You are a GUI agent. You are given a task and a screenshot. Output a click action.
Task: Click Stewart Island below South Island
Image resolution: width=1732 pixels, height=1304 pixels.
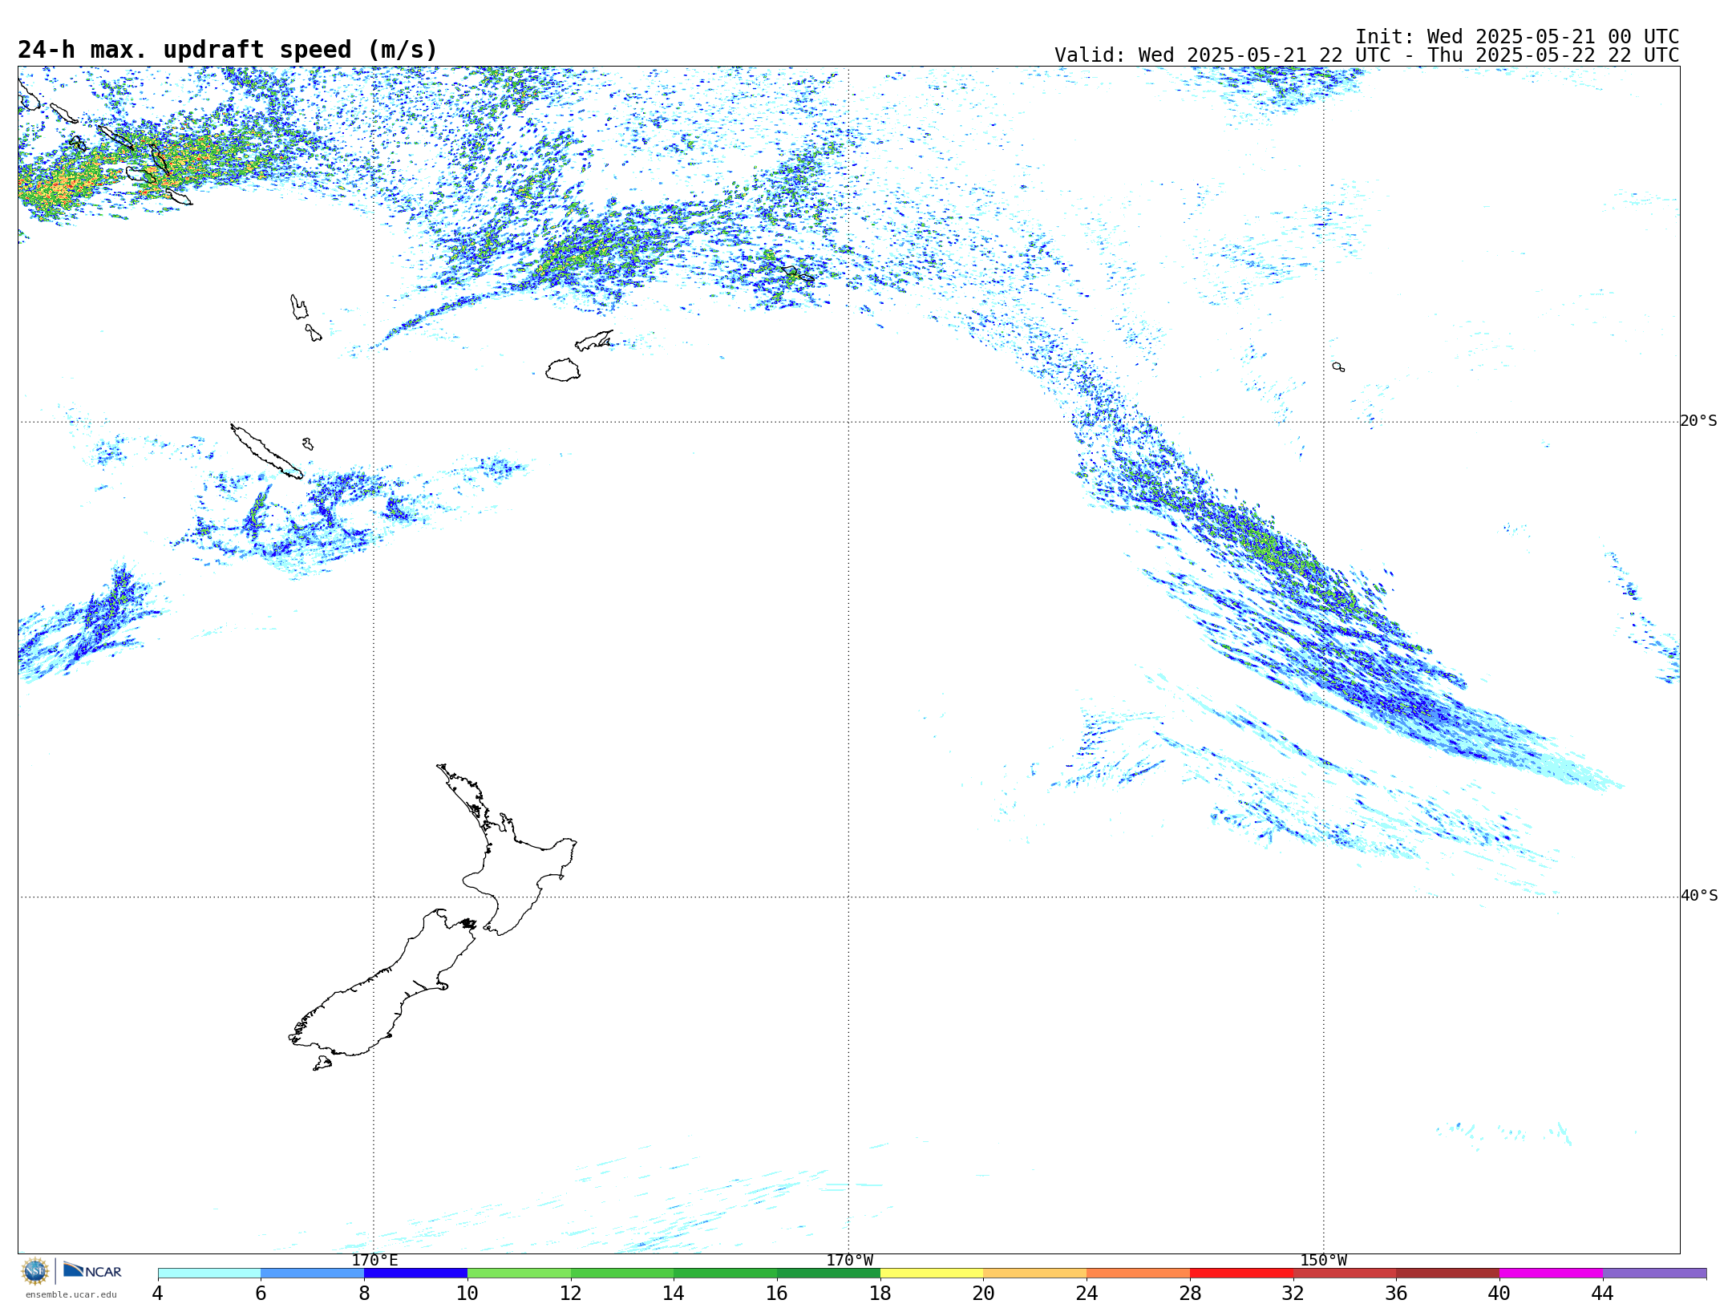pos(322,1063)
